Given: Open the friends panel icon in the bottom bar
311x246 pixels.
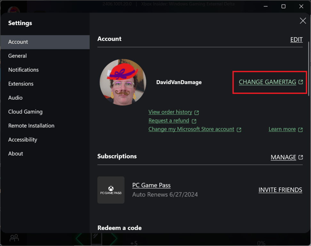Looking at the screenshot, I should (14, 238).
